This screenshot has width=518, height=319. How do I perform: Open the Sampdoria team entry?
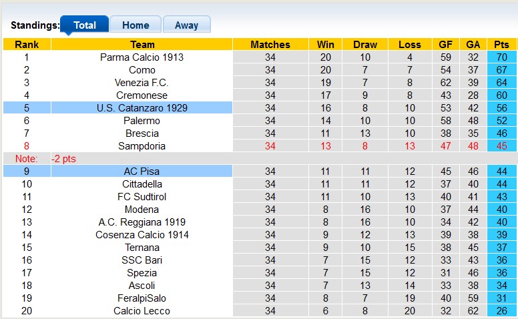[142, 146]
